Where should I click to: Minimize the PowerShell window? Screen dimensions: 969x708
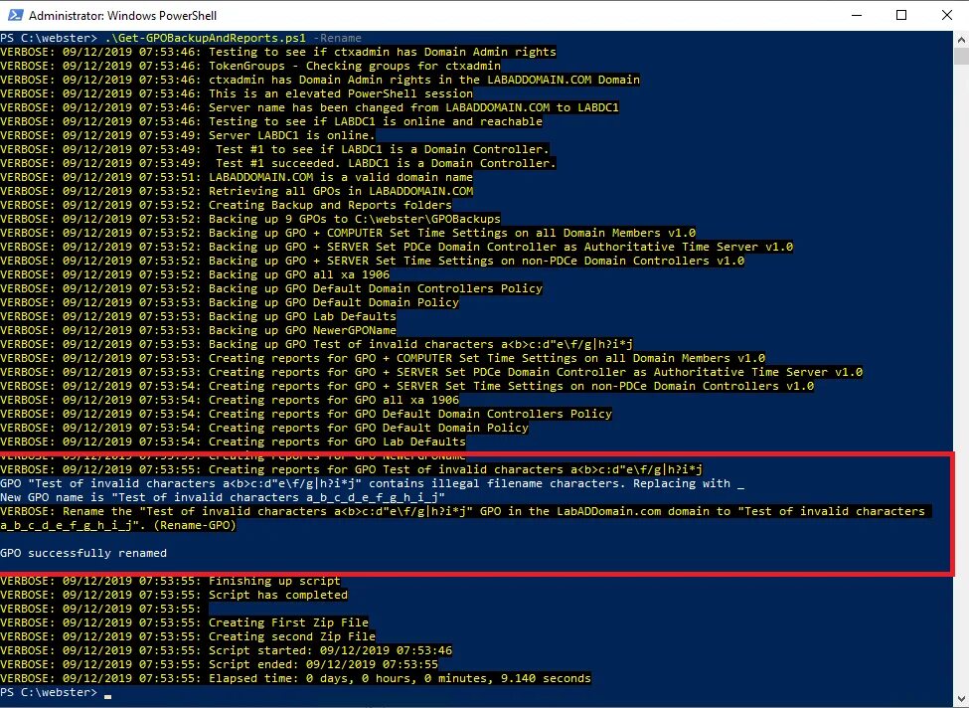click(x=857, y=15)
